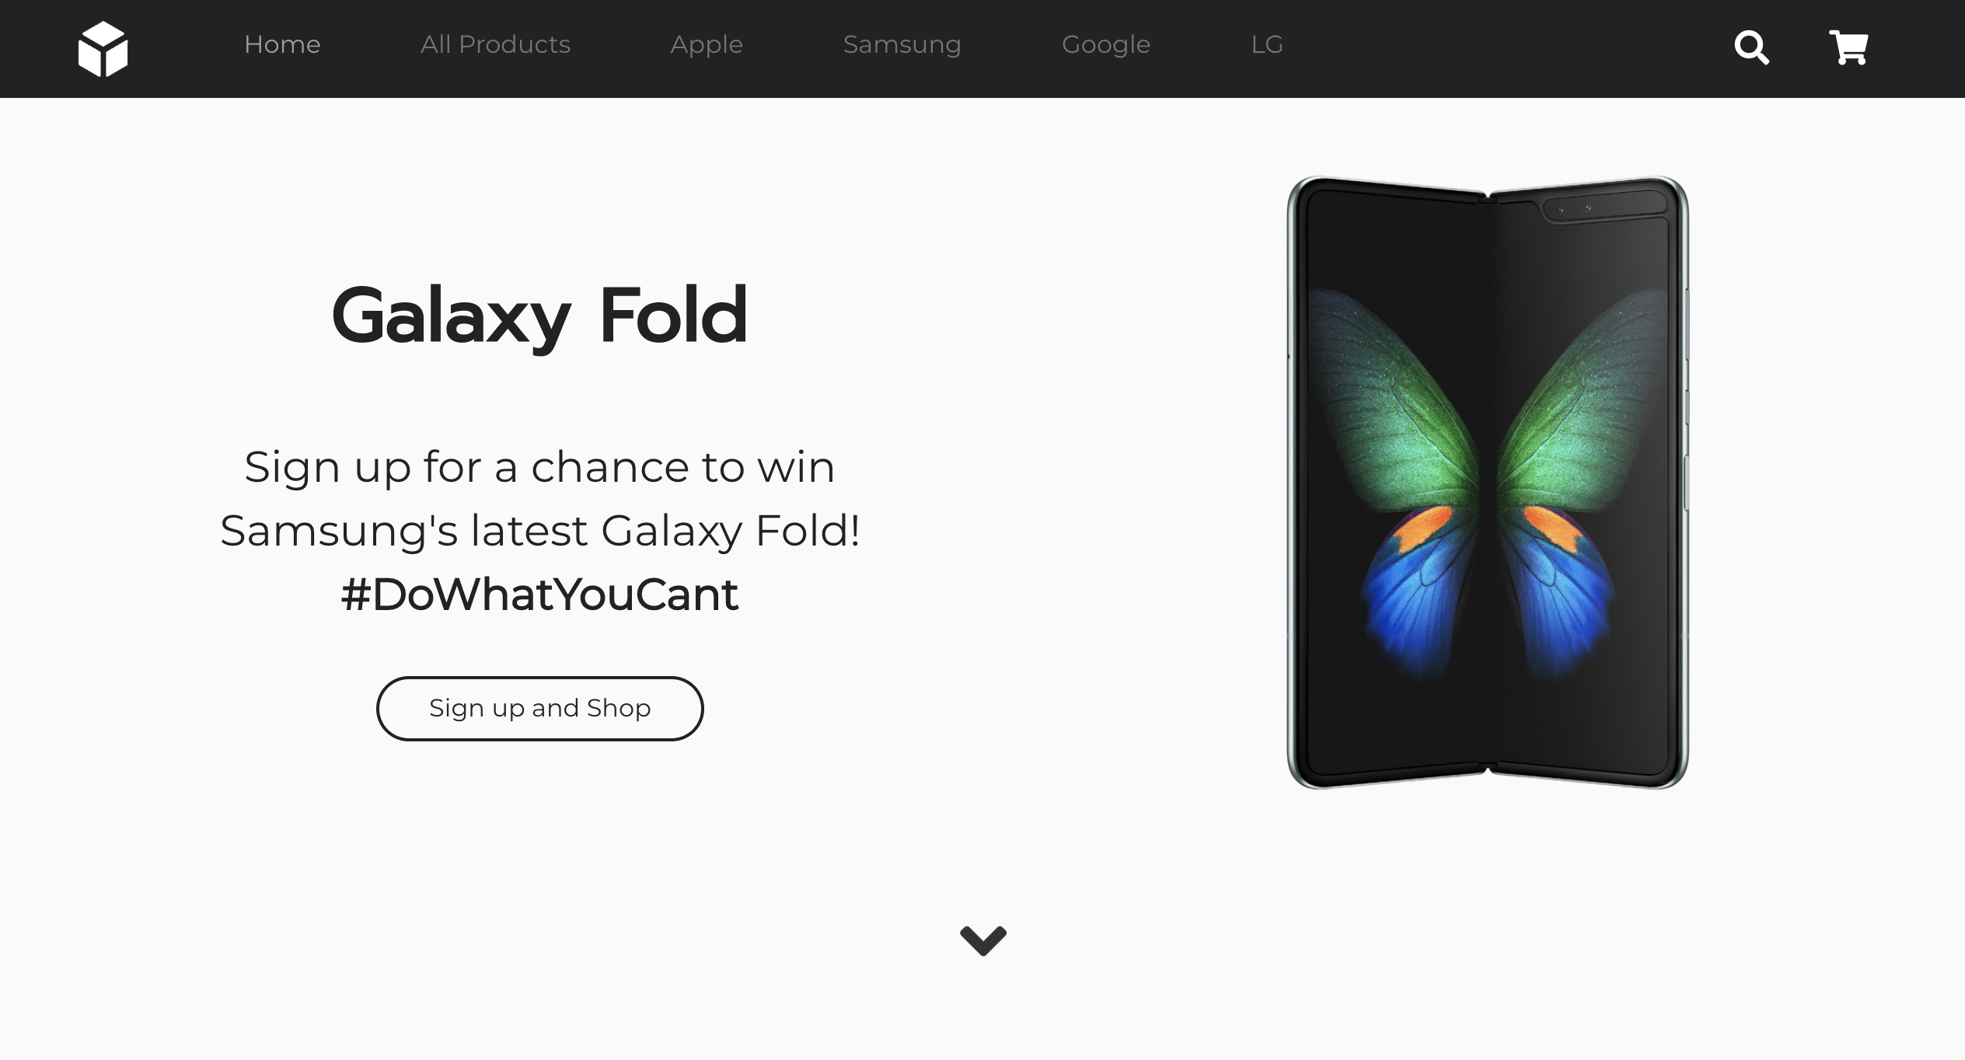1965x1060 pixels.
Task: Click the 'Sign up for a chance to win' line
Action: pyautogui.click(x=539, y=467)
